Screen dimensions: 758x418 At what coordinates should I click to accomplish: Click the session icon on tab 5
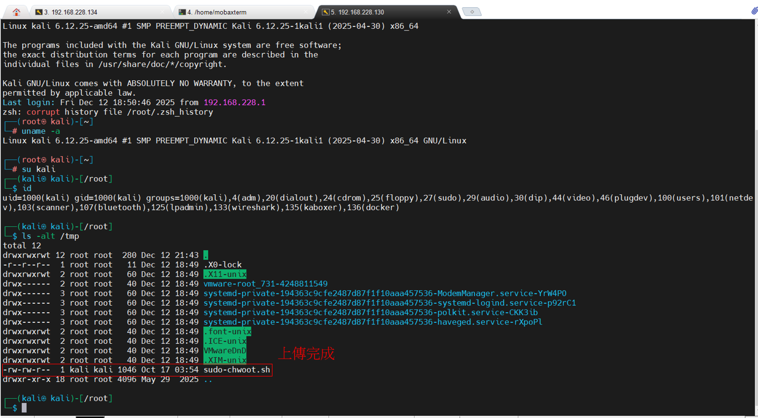325,12
